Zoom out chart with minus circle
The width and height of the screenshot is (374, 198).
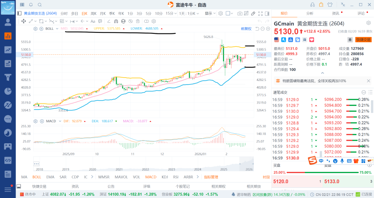[262, 29]
